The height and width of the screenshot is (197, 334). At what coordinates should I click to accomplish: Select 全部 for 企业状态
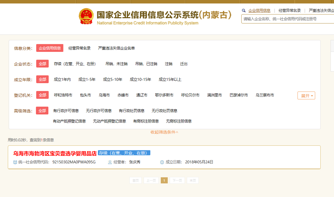42,64
